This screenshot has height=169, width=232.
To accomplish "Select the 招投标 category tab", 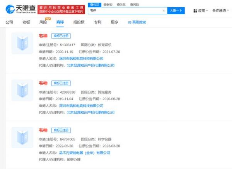I will coord(79,22).
